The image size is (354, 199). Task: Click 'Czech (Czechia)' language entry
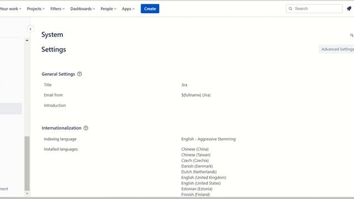195,160
